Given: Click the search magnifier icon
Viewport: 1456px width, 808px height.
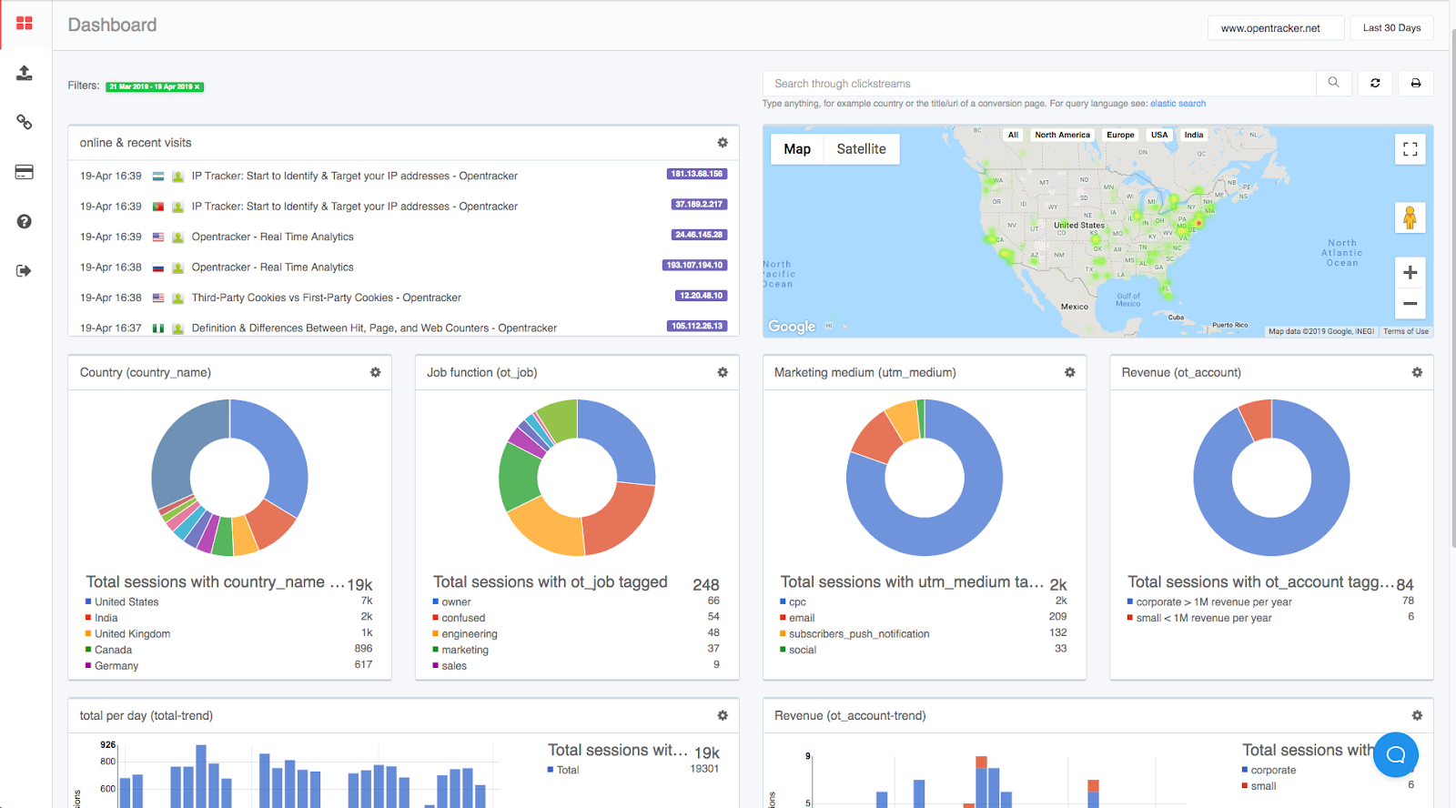Looking at the screenshot, I should [1333, 83].
